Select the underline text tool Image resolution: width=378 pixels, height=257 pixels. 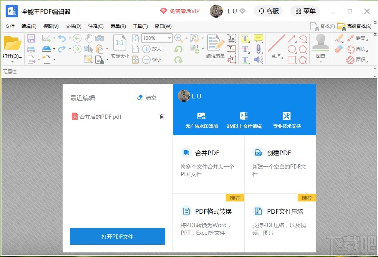pyautogui.click(x=245, y=60)
